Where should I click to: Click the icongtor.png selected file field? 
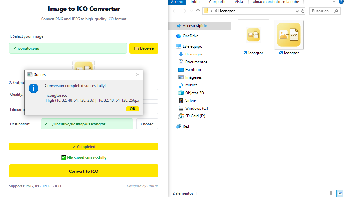click(x=68, y=48)
